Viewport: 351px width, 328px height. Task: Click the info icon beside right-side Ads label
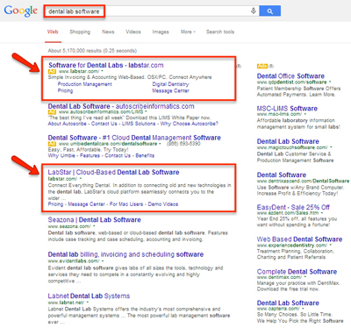271,66
